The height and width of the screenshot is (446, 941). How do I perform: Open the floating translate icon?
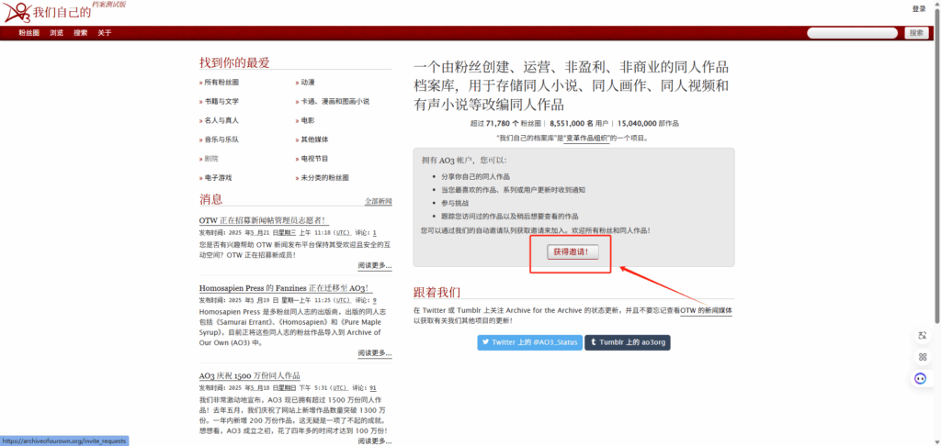click(x=923, y=336)
